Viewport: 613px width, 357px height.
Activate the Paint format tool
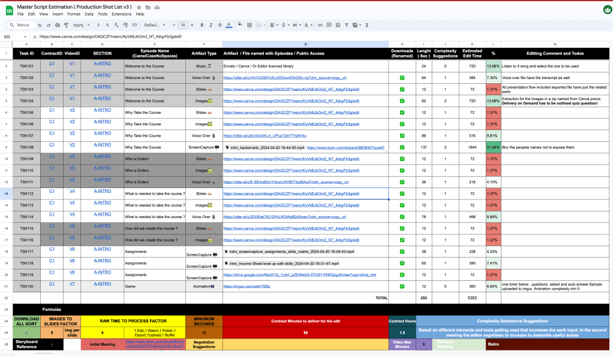pyautogui.click(x=66, y=25)
